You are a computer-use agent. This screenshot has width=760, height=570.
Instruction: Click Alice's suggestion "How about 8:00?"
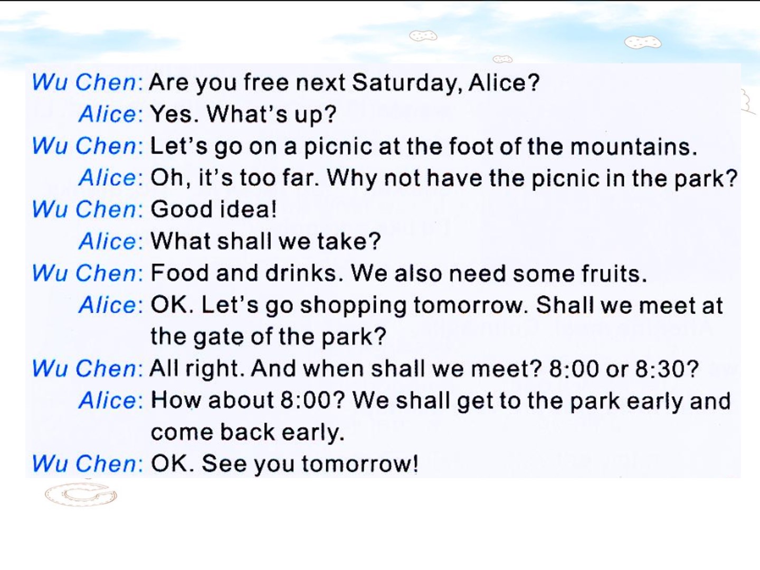[248, 401]
